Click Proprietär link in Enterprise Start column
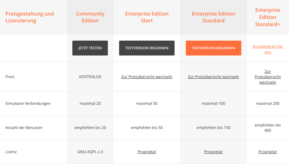 pos(147,152)
